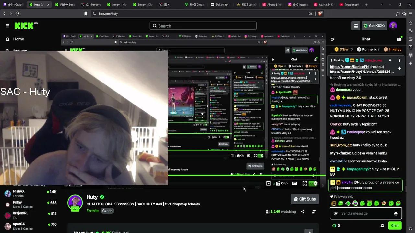Open the tab search dropdown arrow

pos(382,5)
